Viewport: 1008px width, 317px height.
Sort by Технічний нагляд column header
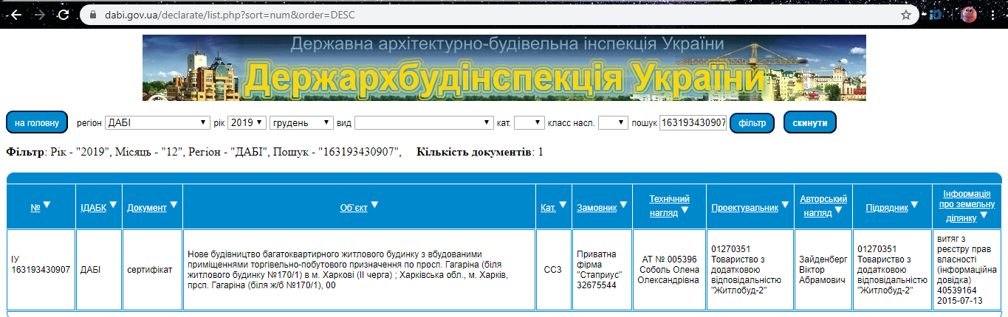coord(669,204)
